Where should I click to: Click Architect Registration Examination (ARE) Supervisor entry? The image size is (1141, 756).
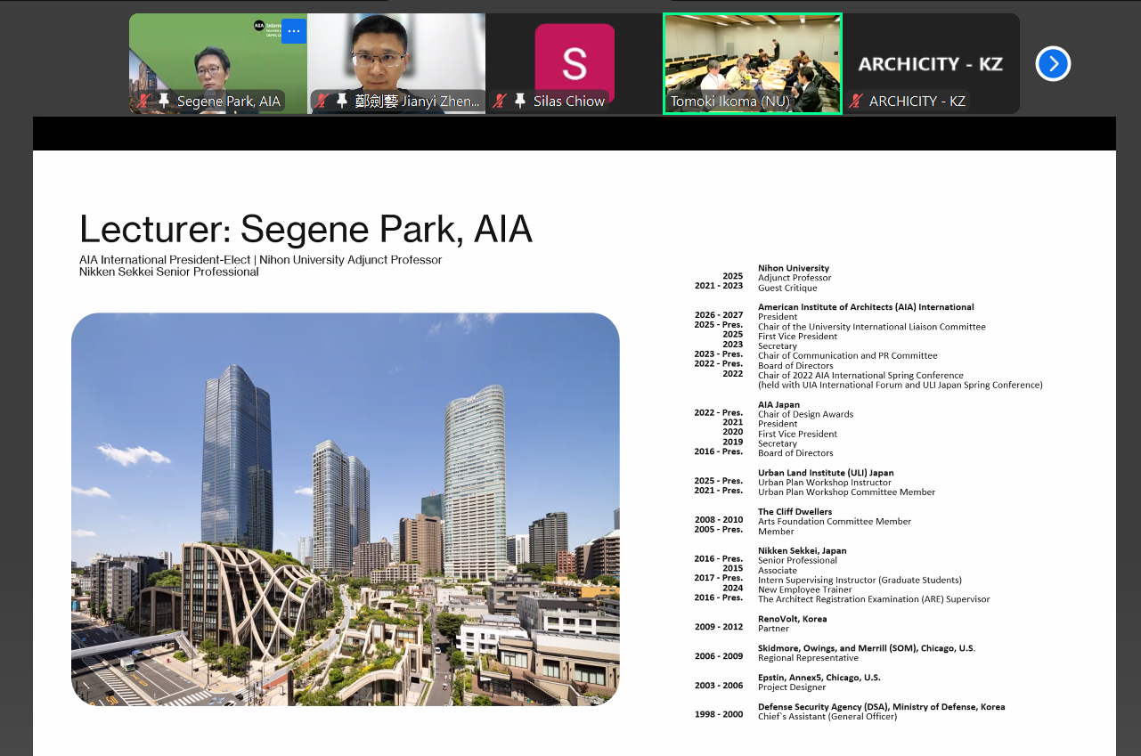pyautogui.click(x=874, y=599)
